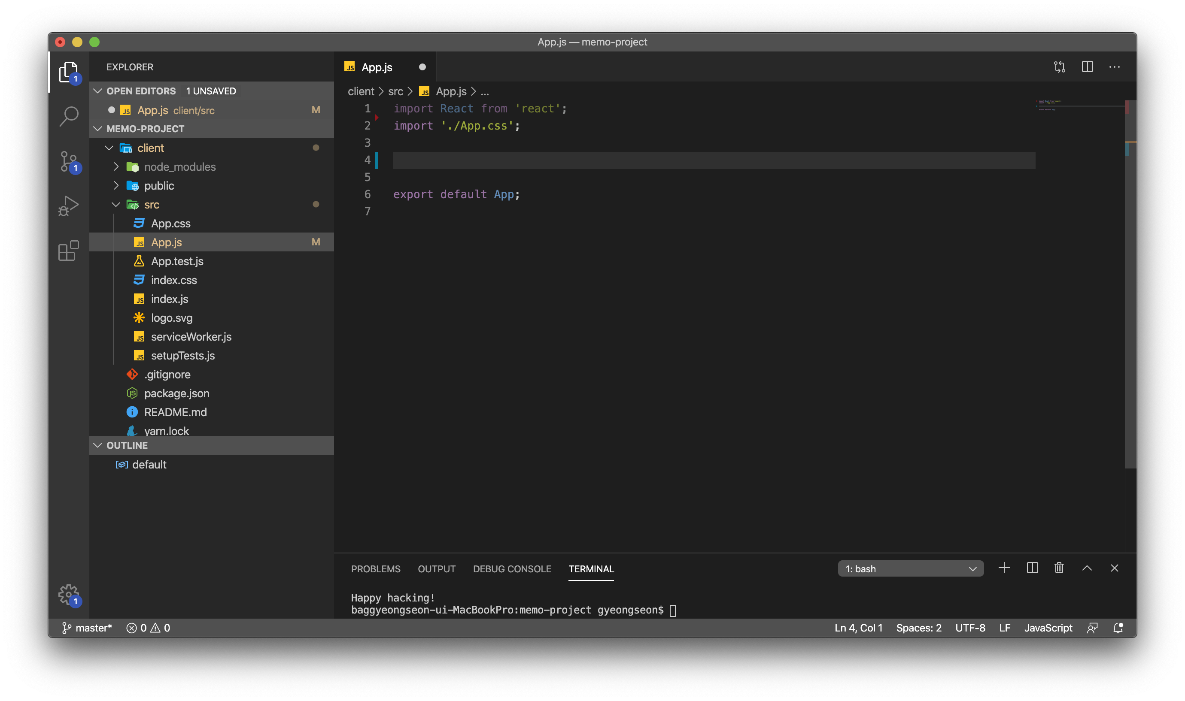Split the terminal pane
This screenshot has height=701, width=1185.
1032,568
